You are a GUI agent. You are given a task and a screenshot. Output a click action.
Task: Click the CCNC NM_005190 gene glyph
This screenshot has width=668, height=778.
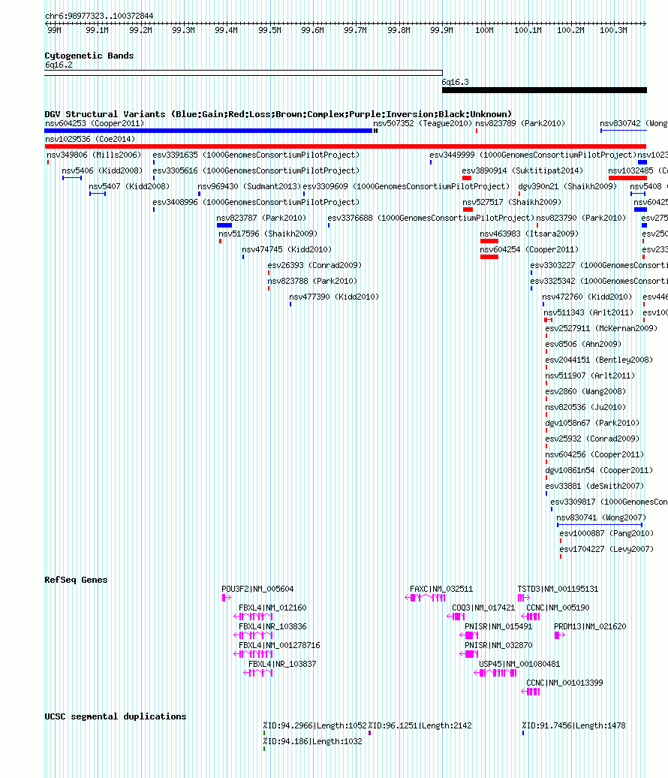(x=531, y=617)
